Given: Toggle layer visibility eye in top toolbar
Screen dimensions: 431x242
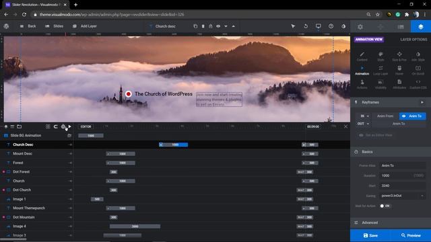Looking at the screenshot, I should (x=218, y=26).
